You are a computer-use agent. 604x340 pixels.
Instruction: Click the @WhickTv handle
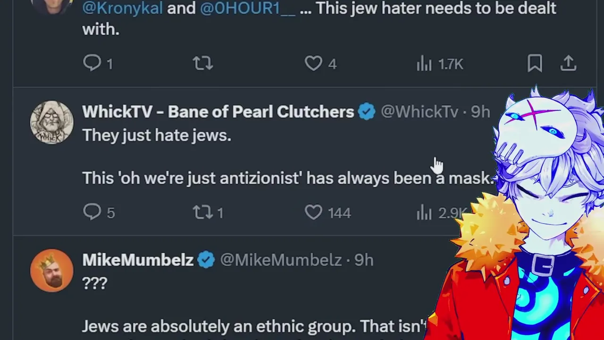(x=419, y=112)
